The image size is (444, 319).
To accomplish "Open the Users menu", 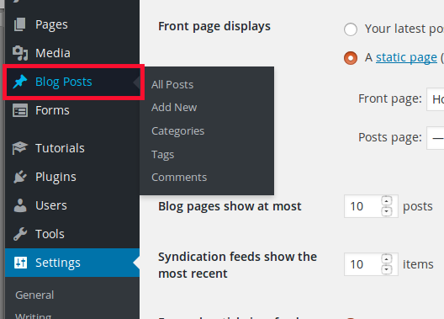I will pyautogui.click(x=72, y=205).
